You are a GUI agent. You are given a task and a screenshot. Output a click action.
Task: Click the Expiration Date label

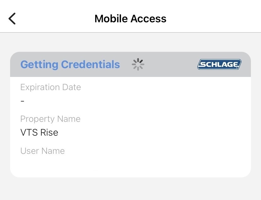pyautogui.click(x=50, y=87)
